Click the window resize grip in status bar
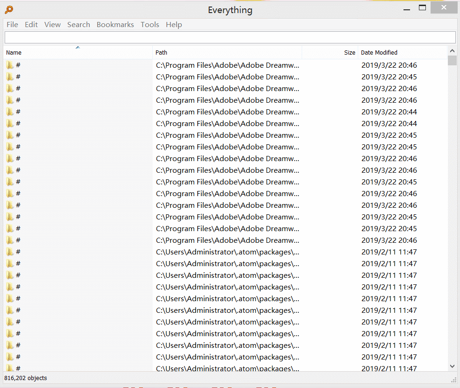Viewport: 460px width, 388px height. tap(453, 380)
